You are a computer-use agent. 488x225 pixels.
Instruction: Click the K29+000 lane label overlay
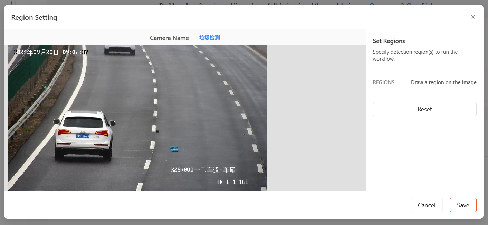(203, 170)
